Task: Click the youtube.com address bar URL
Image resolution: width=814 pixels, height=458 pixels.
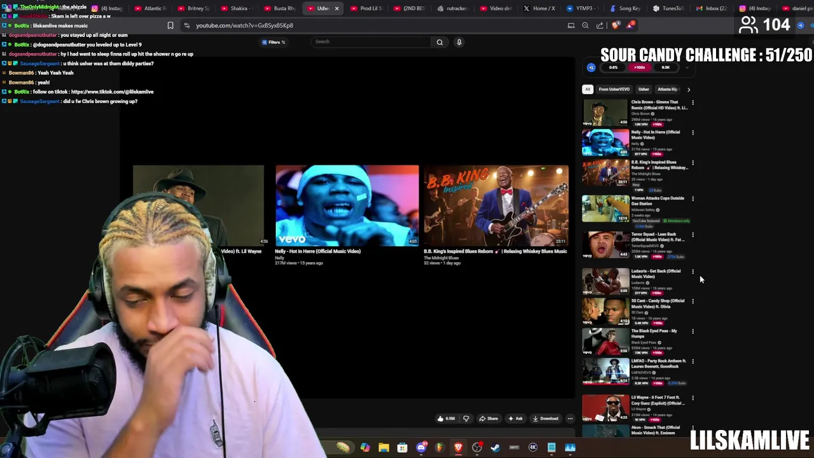Action: pyautogui.click(x=244, y=25)
